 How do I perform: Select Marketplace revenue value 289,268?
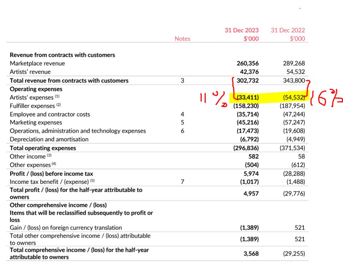coord(294,63)
